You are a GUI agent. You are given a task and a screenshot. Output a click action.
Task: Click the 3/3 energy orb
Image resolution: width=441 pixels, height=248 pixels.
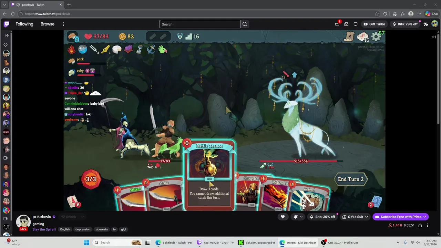tap(91, 179)
